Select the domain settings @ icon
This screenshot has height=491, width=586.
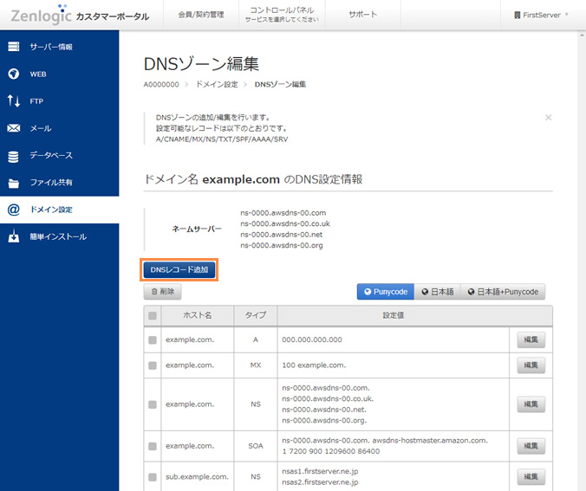point(14,210)
